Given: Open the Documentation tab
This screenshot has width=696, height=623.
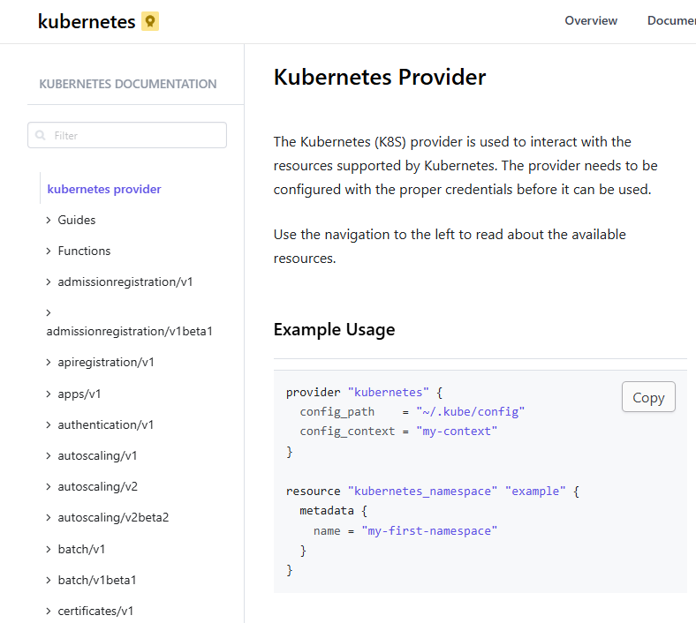Looking at the screenshot, I should pyautogui.click(x=671, y=21).
